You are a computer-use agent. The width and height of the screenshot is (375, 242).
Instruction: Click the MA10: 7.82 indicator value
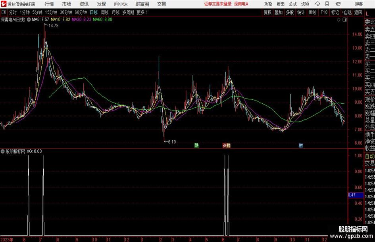[x=60, y=19]
